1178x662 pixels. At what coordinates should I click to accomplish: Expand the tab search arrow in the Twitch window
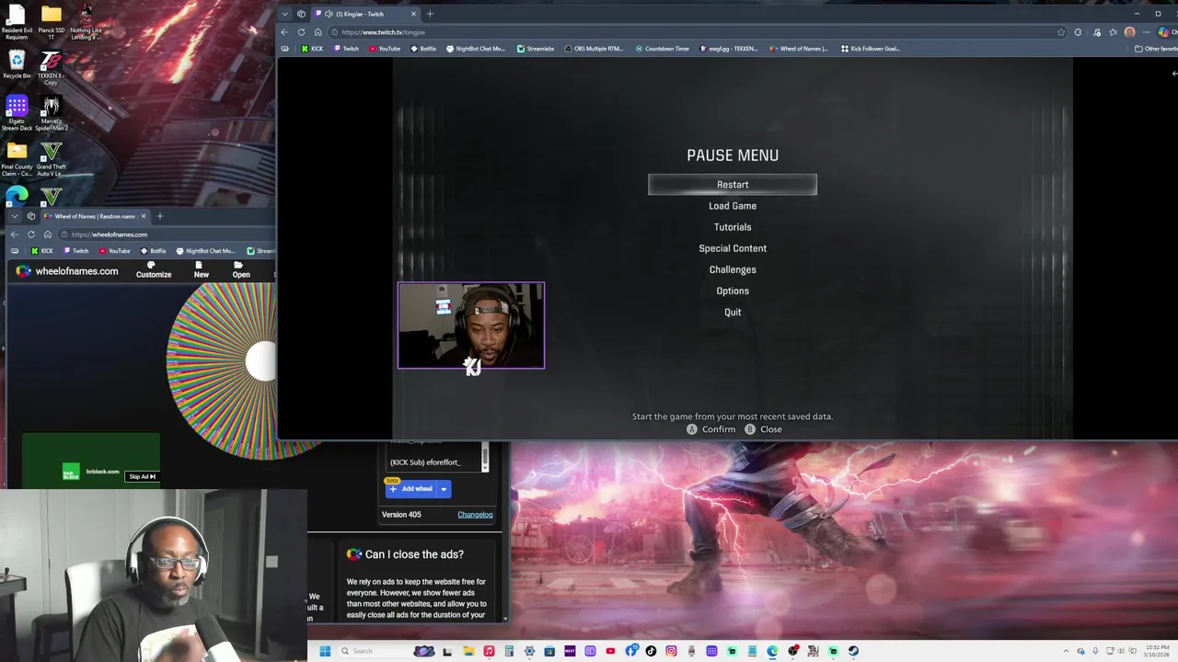[284, 14]
